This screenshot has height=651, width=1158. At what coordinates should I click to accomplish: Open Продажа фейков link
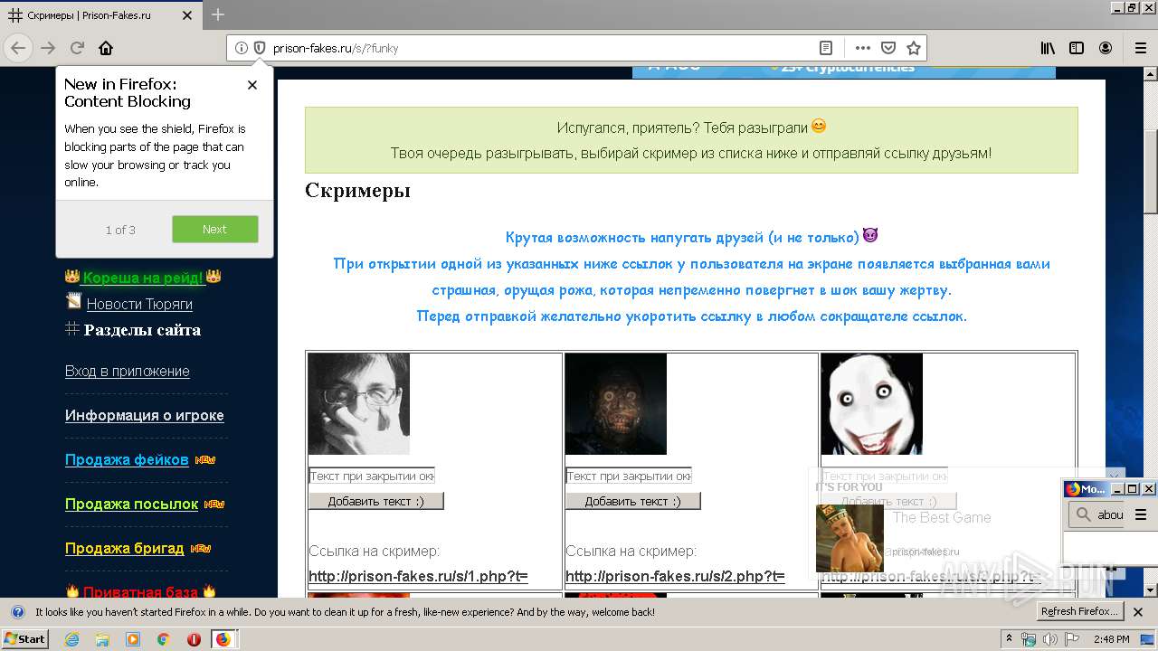(127, 459)
